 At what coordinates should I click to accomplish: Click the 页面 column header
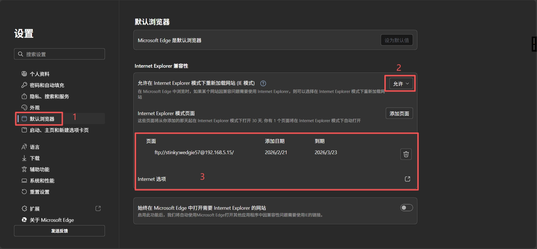[x=151, y=141]
